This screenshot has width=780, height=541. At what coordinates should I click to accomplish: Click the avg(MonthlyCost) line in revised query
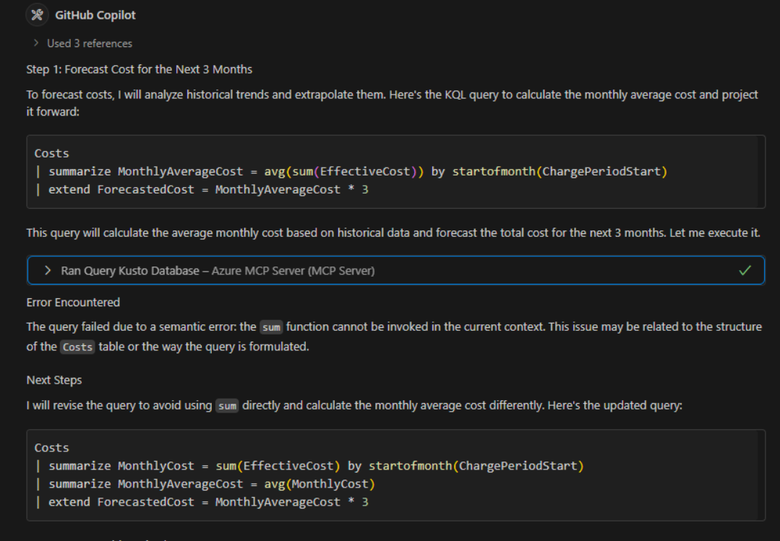click(205, 485)
